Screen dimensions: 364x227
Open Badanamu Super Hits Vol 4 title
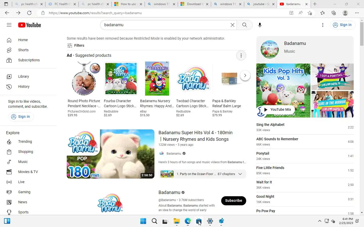(195, 136)
